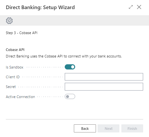149x137 pixels.
Task: Select the Client ID field label
Action: [13, 77]
